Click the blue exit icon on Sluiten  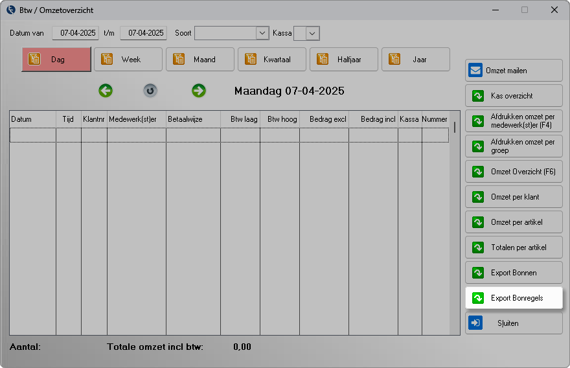click(475, 323)
